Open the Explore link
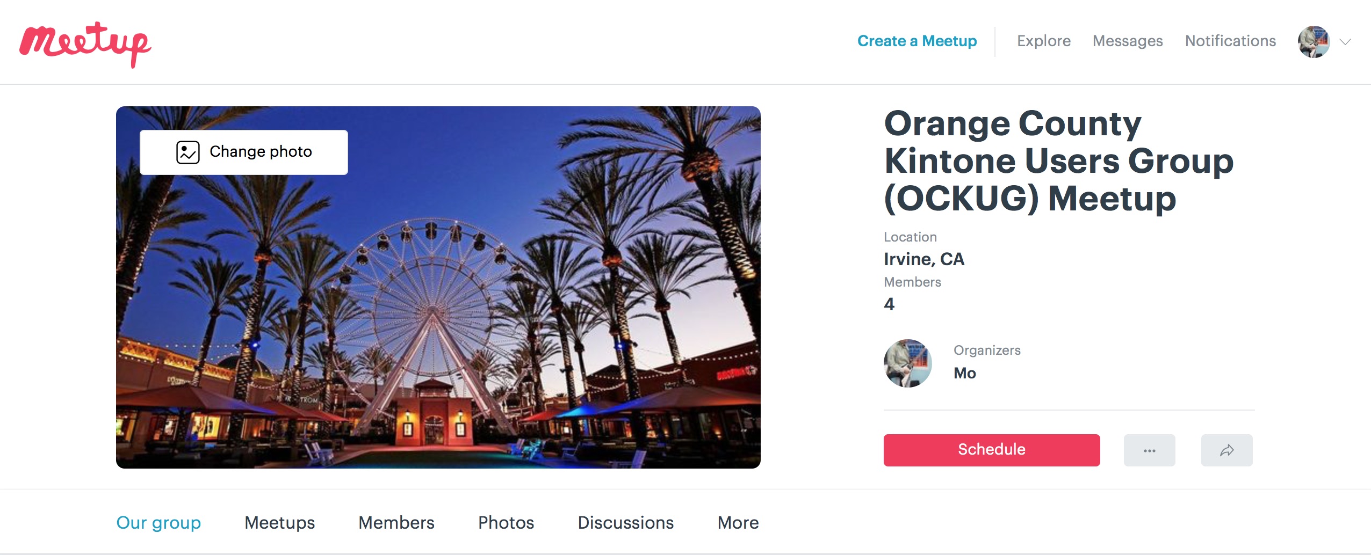This screenshot has height=555, width=1371. [1043, 41]
